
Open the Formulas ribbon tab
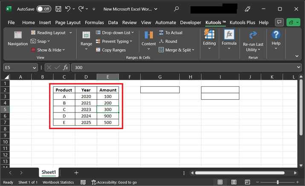coord(94,23)
